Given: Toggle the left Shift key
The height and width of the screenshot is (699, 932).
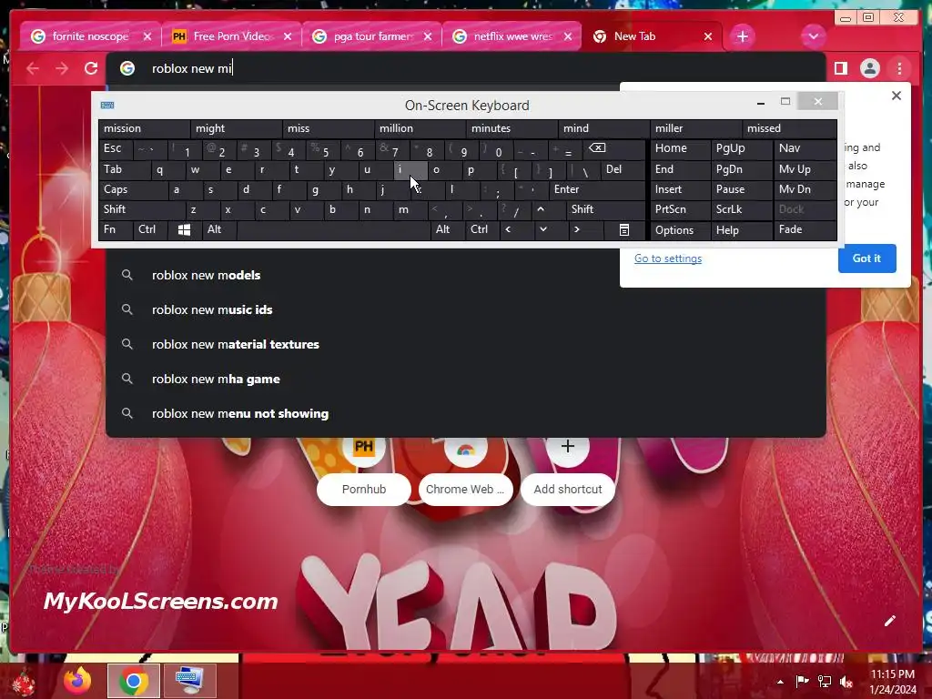Looking at the screenshot, I should coord(142,209).
